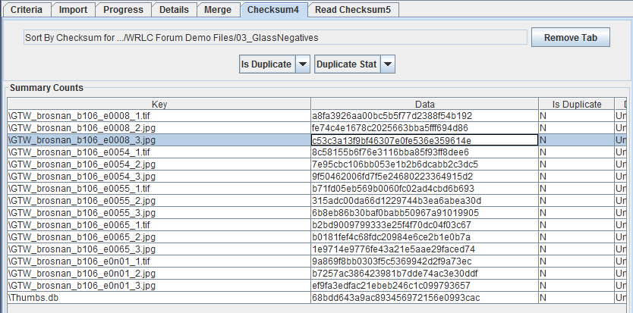Sort table by Data column header
Image resolution: width=633 pixels, height=313 pixels.
pyautogui.click(x=424, y=105)
